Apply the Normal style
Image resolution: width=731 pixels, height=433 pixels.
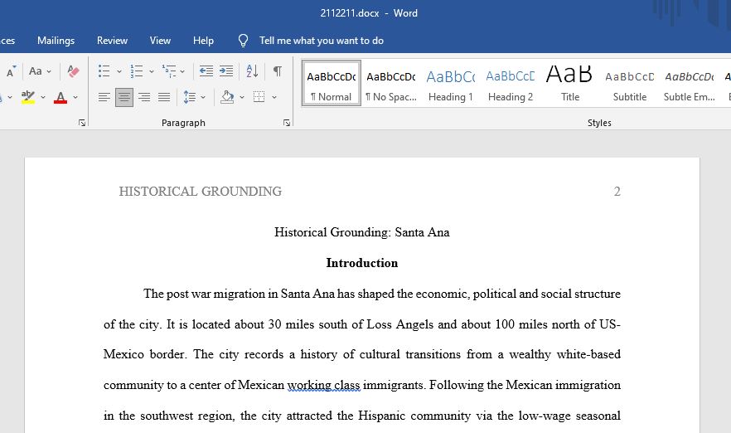(x=332, y=84)
